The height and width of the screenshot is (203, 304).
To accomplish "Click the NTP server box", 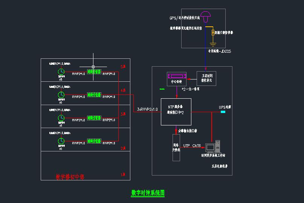I will [176, 111].
